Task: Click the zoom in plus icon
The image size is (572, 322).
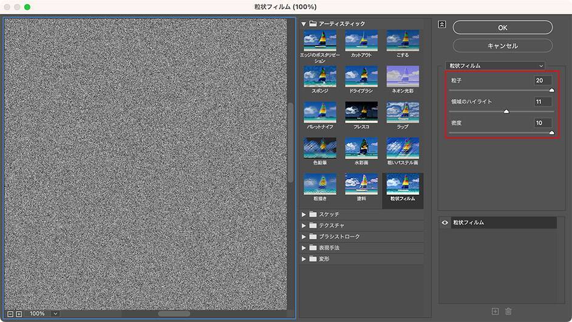Action: (19, 313)
